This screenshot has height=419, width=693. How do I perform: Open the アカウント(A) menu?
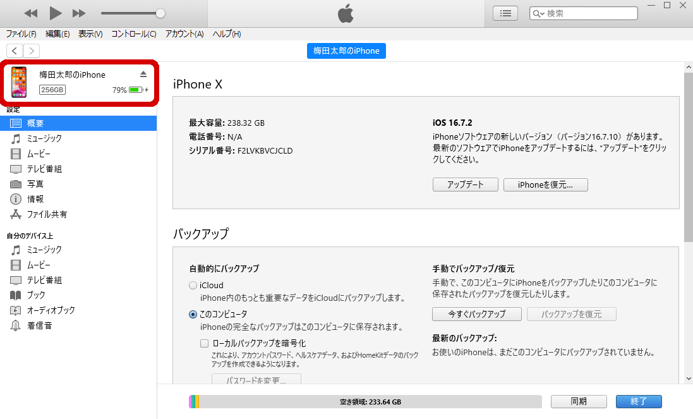(x=184, y=33)
